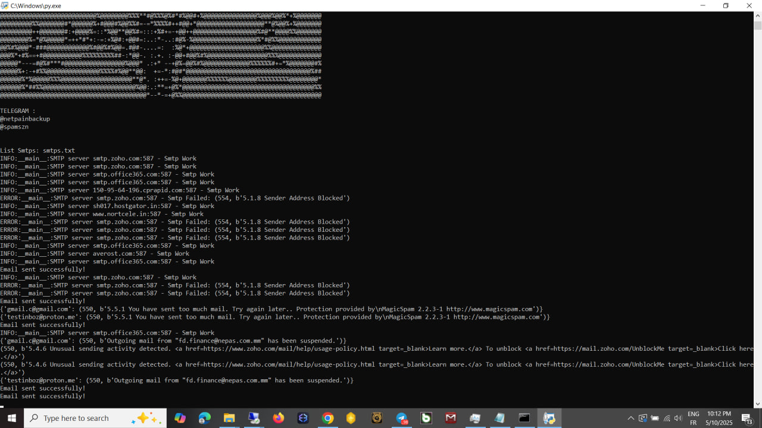Open the green letter b taskbar app
The image size is (762, 428).
[x=426, y=418]
